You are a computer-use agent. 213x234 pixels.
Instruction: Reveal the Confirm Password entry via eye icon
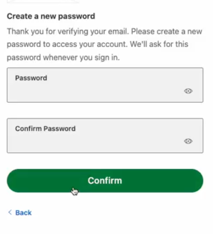tap(188, 141)
